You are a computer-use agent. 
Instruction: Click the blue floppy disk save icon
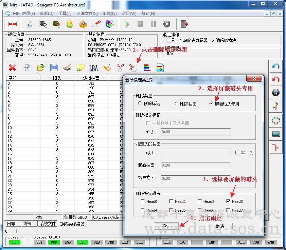[x=54, y=68]
